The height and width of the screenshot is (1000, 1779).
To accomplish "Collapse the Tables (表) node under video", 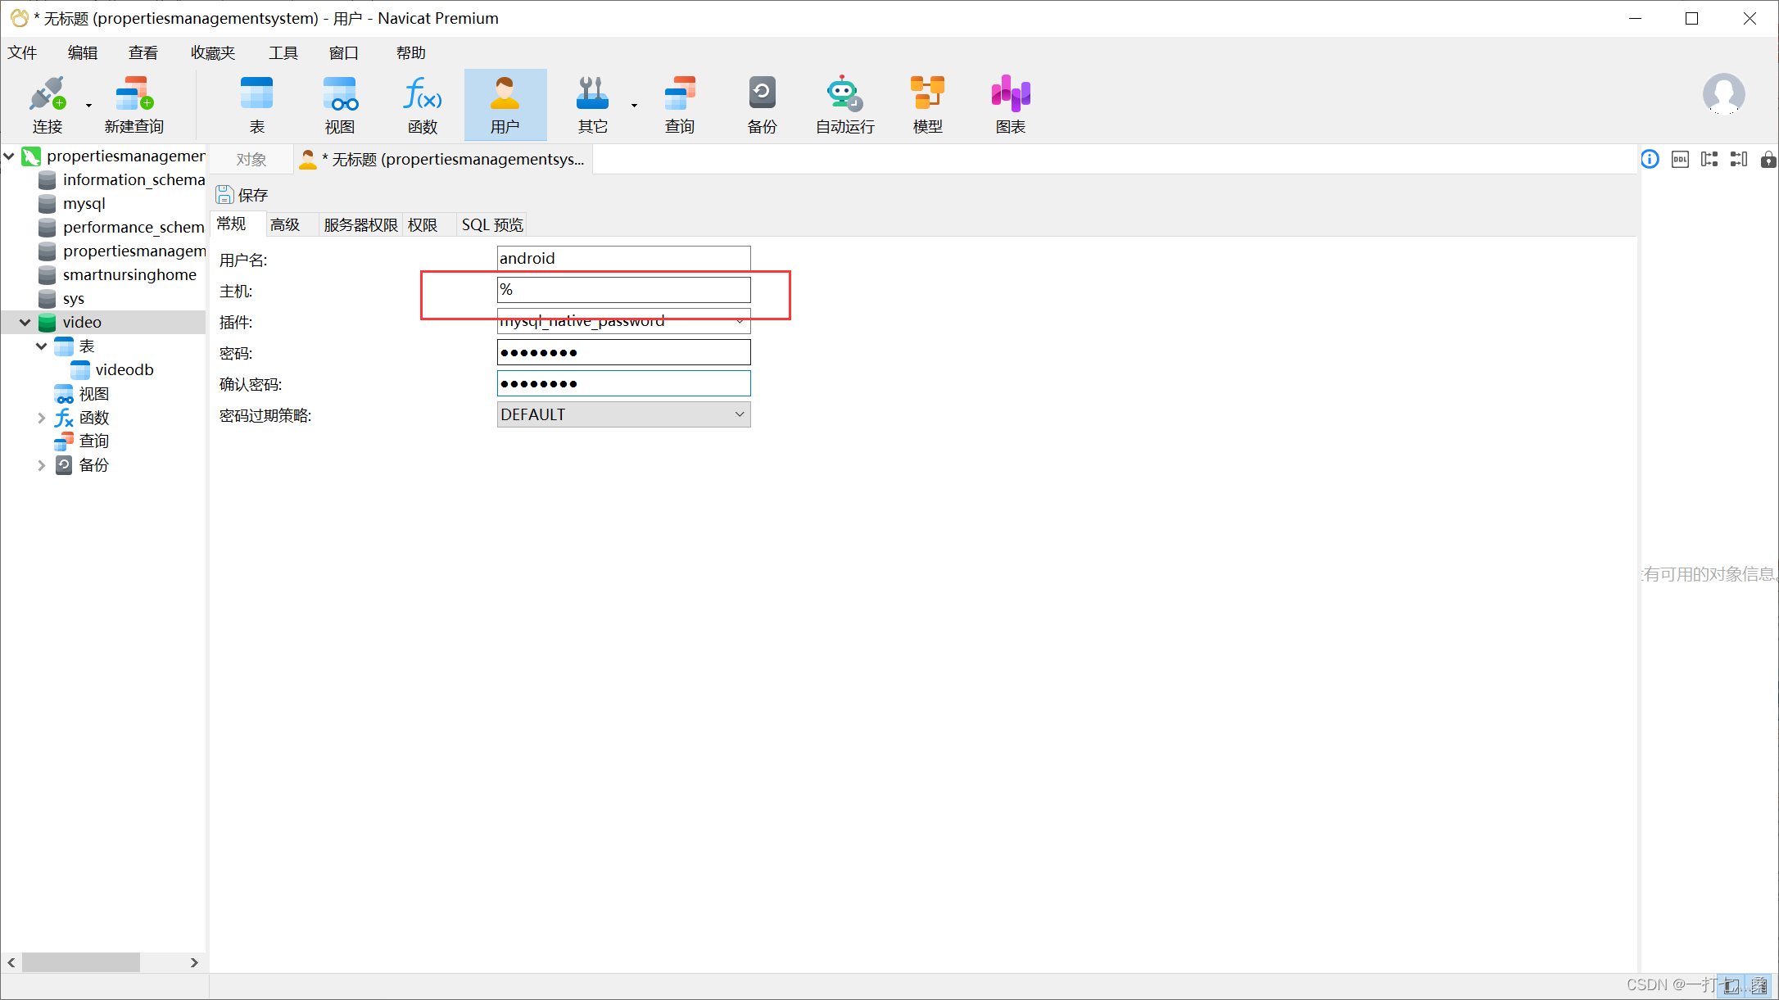I will point(42,346).
